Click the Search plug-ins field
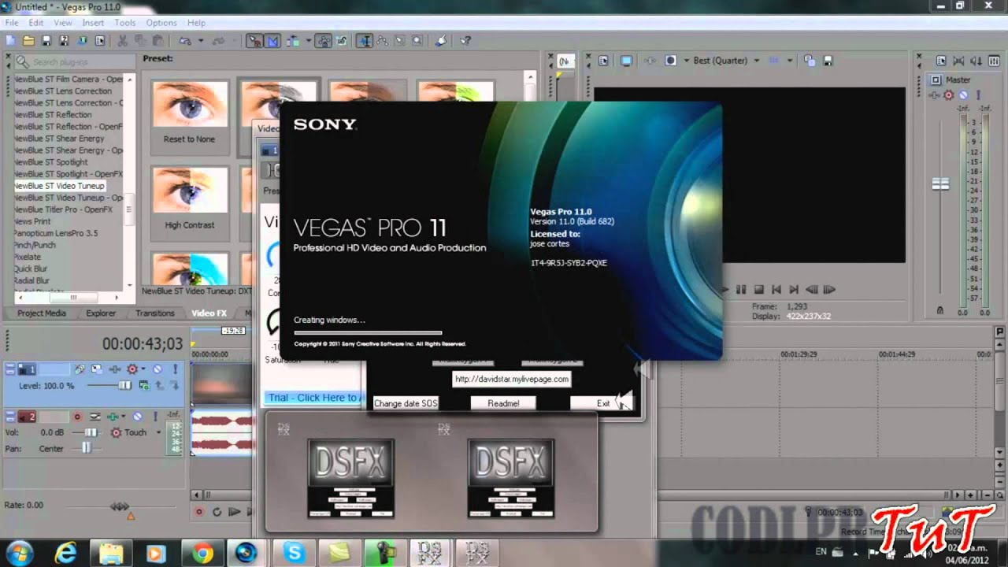The image size is (1008, 567). click(75, 61)
